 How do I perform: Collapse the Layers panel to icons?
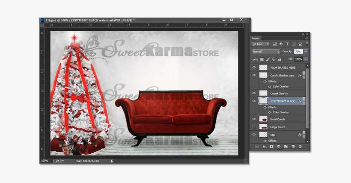[303, 34]
